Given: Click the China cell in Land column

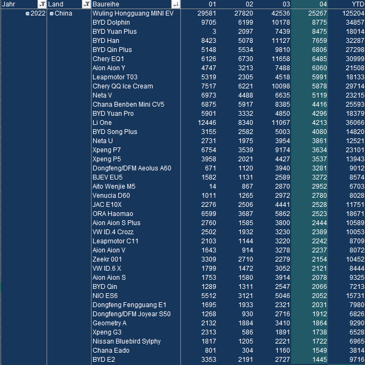Looking at the screenshot, I should tap(64, 13).
